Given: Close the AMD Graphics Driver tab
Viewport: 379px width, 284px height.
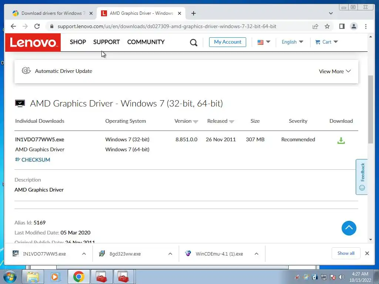Looking at the screenshot, I should click(x=180, y=13).
